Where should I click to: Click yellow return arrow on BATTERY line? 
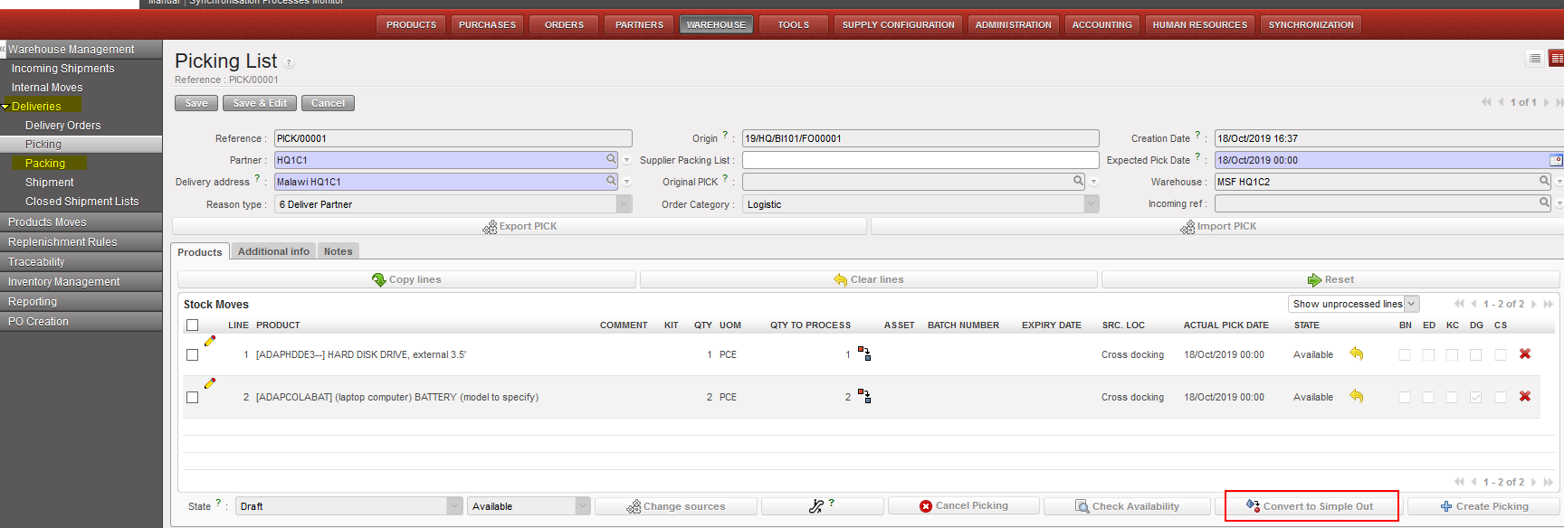(x=1356, y=396)
